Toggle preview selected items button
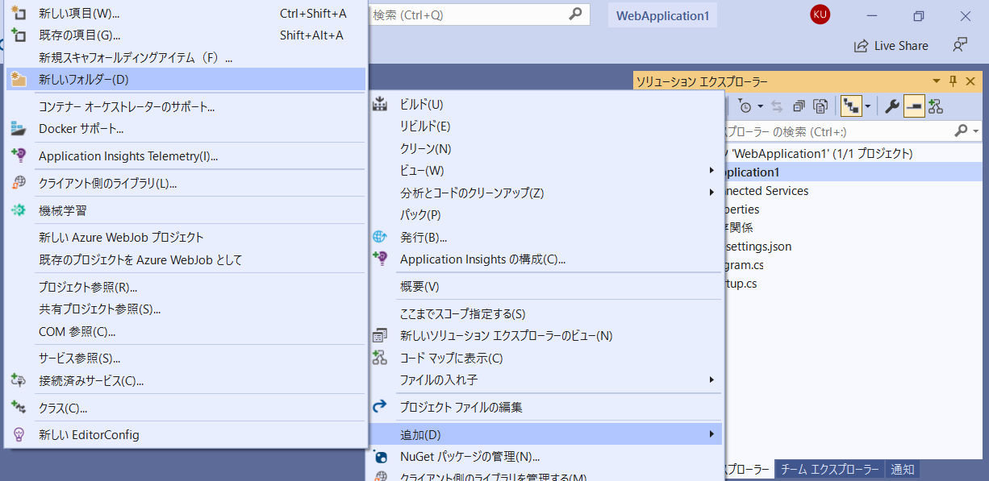Viewport: 989px width, 481px height. 914,106
